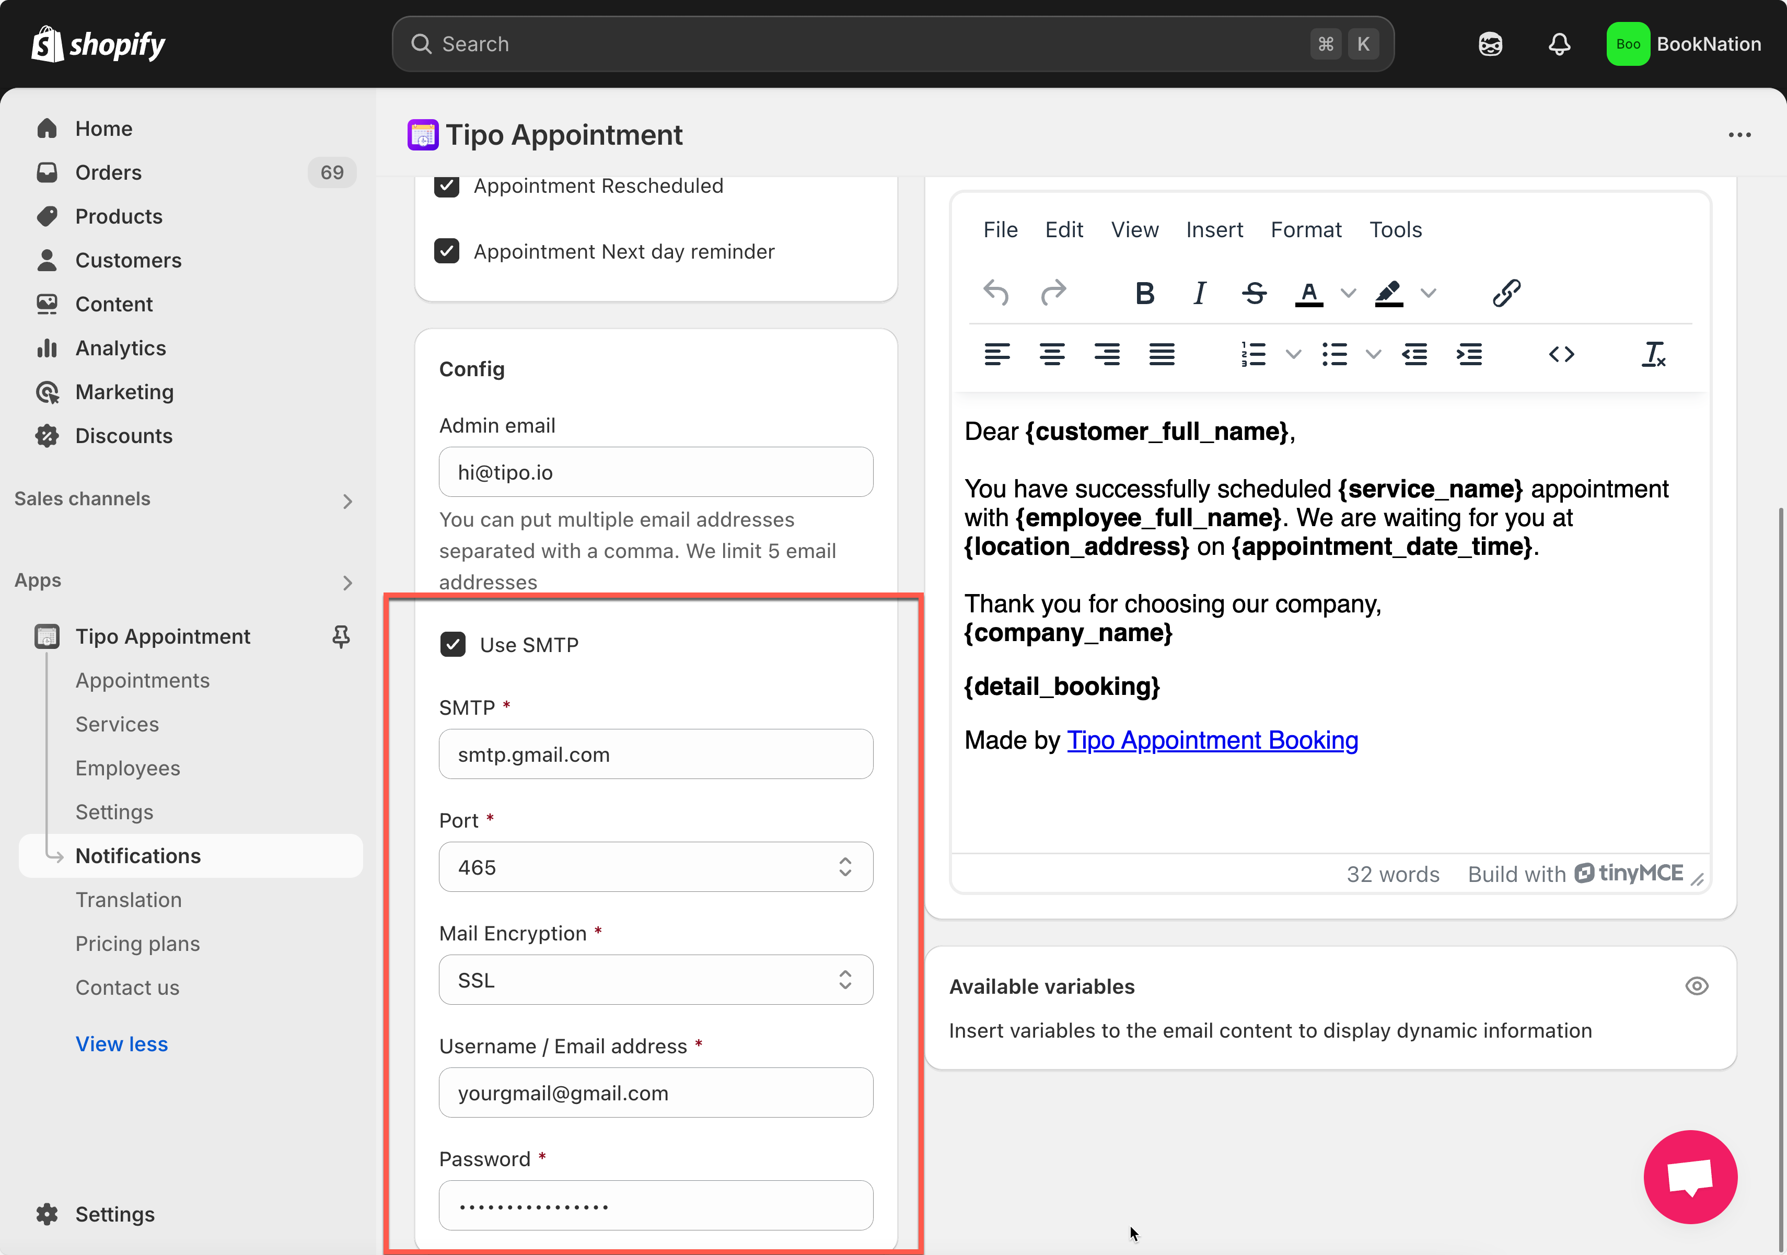Click the highlight color swatch button
Viewport: 1787px width, 1255px height.
1388,293
